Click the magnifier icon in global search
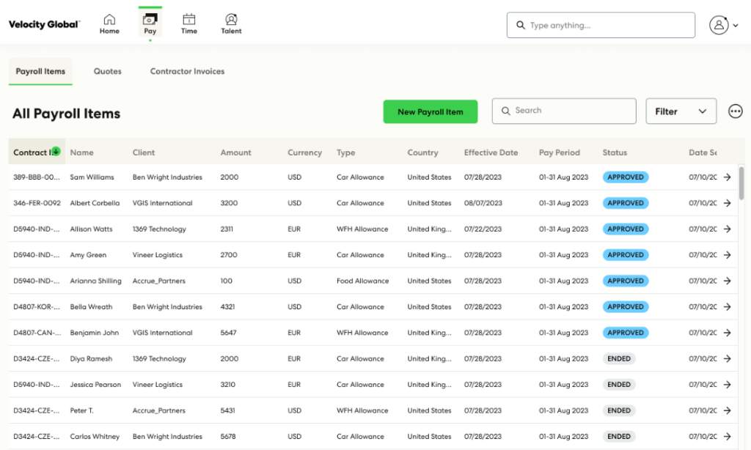The height and width of the screenshot is (450, 751). click(520, 25)
